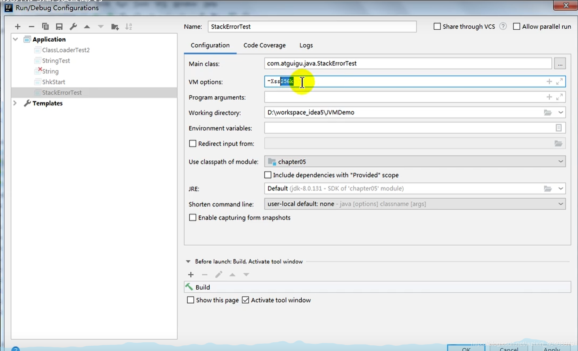Toggle Include dependencies with Provided scope
The width and height of the screenshot is (578, 351).
pyautogui.click(x=268, y=175)
